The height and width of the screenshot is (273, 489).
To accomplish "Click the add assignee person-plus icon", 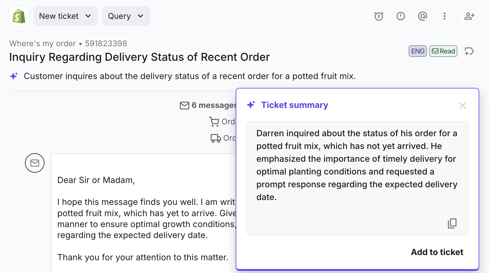I will pos(469,16).
